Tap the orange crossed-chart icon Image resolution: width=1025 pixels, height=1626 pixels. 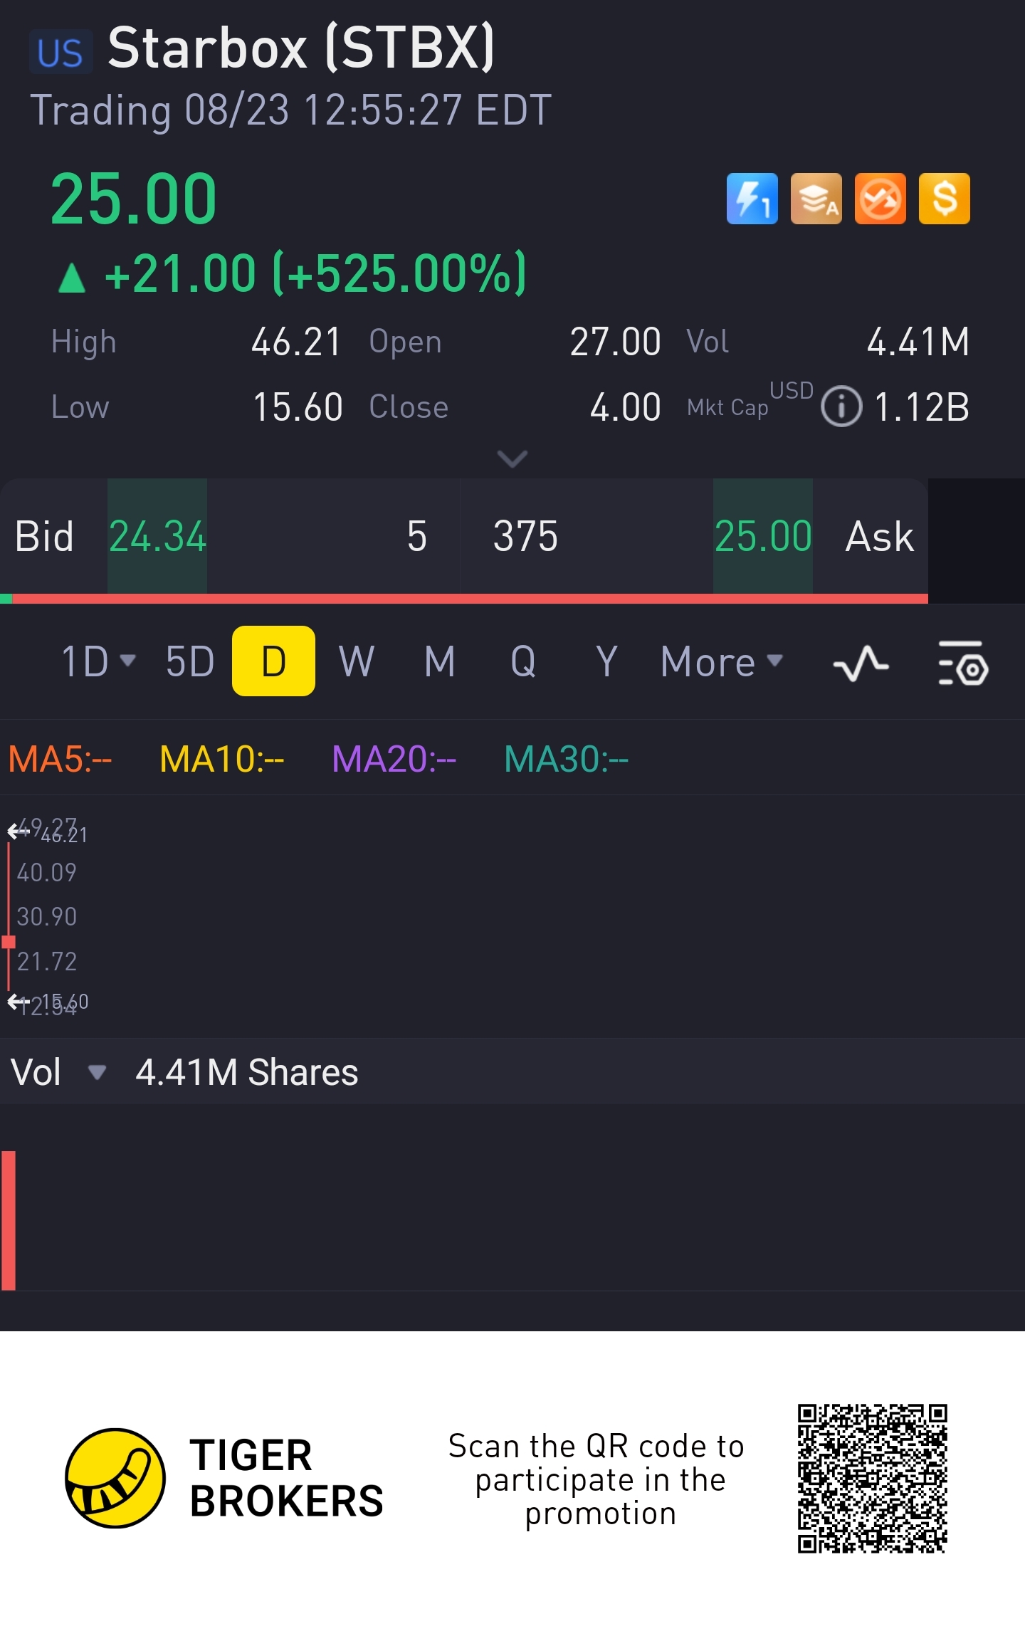click(880, 199)
